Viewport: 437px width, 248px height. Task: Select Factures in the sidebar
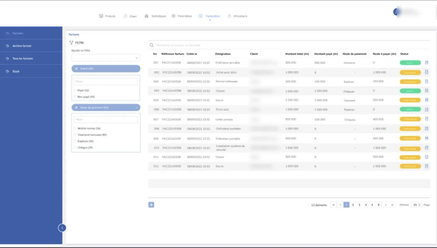pos(31,33)
